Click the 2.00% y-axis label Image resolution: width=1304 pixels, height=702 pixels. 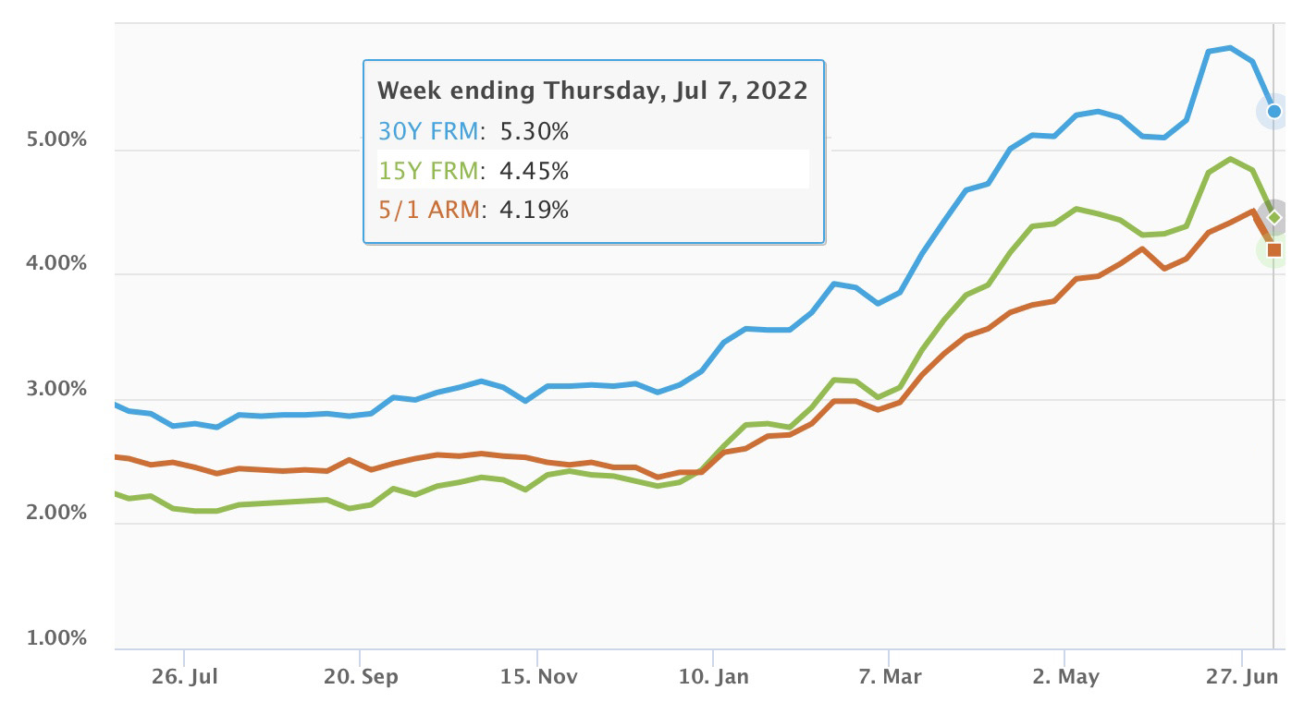tap(54, 514)
